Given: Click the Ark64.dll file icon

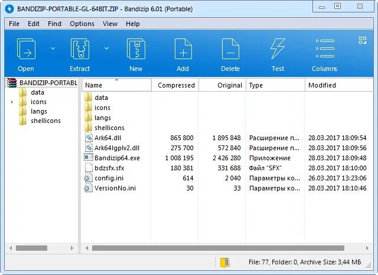Looking at the screenshot, I should click(x=89, y=138).
